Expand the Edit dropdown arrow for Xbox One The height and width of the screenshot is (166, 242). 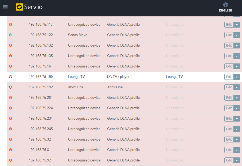click(x=237, y=87)
